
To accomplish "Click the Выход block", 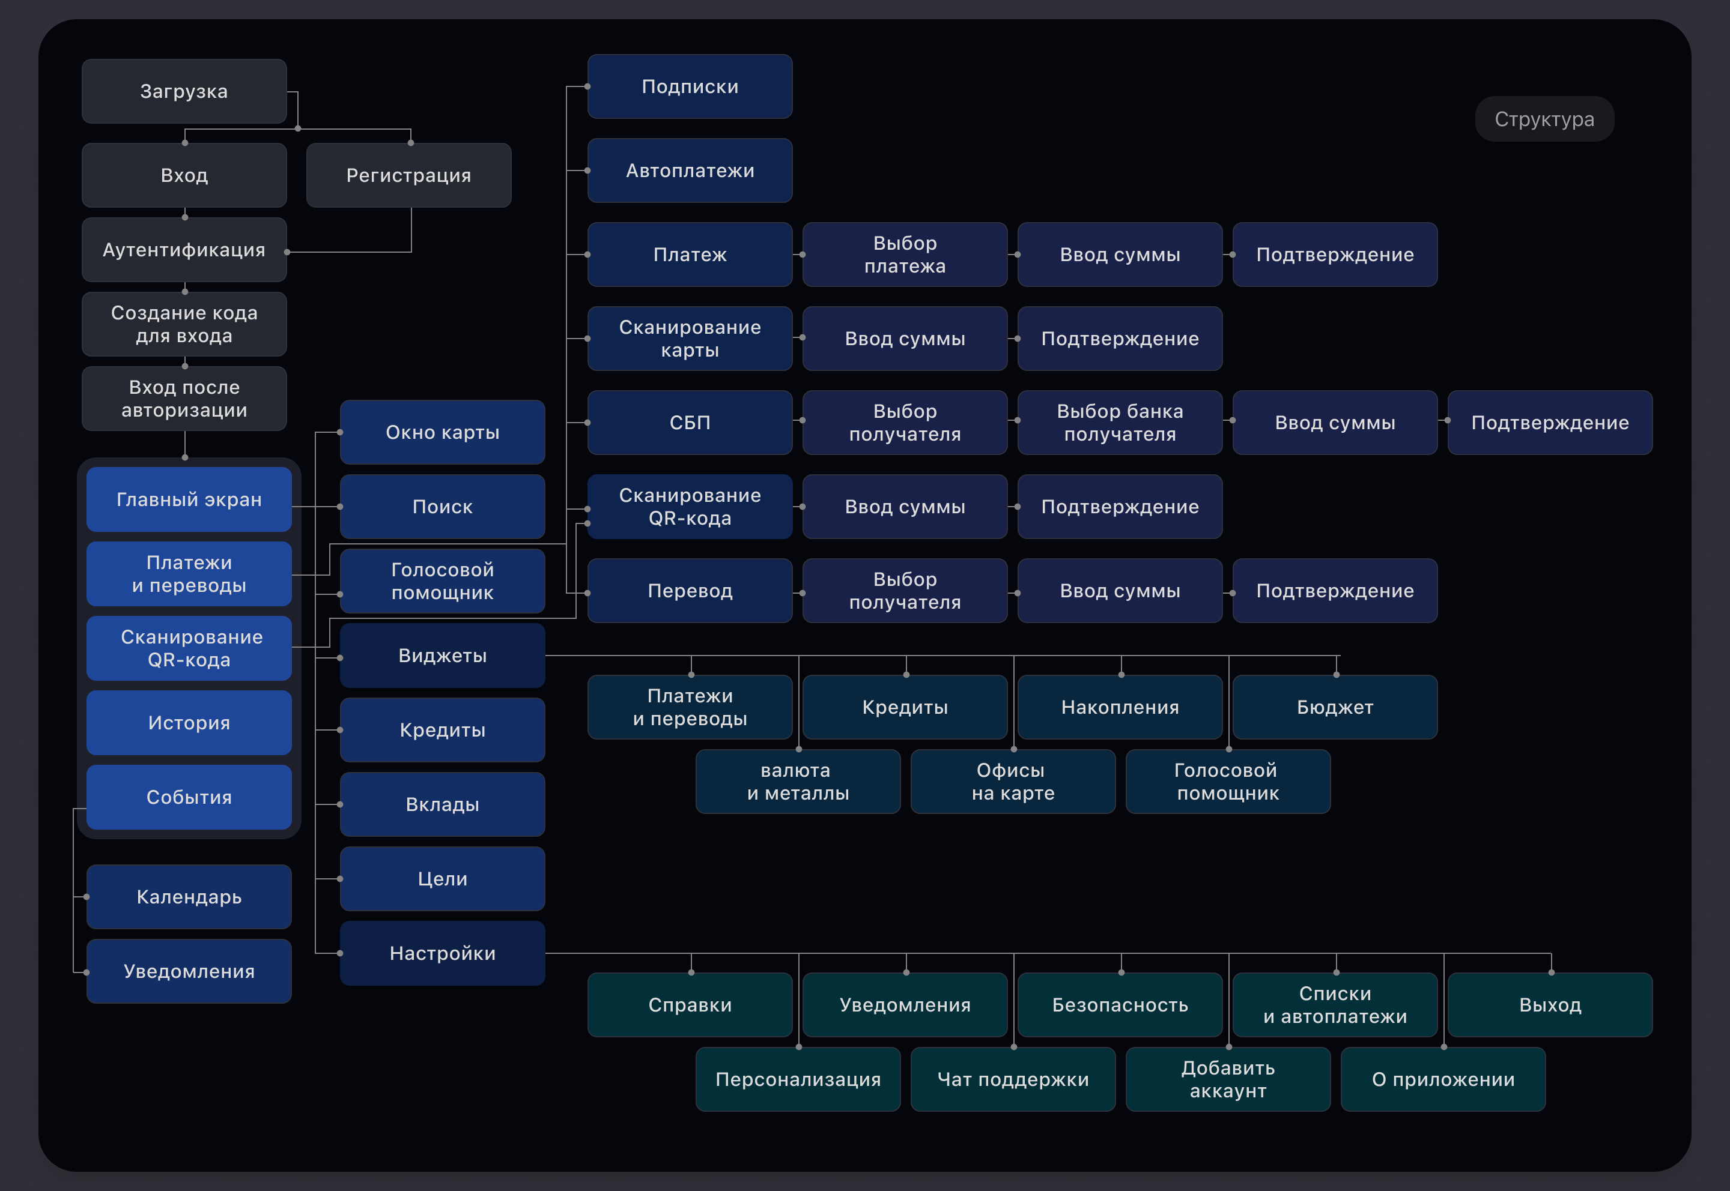I will click(x=1549, y=1004).
